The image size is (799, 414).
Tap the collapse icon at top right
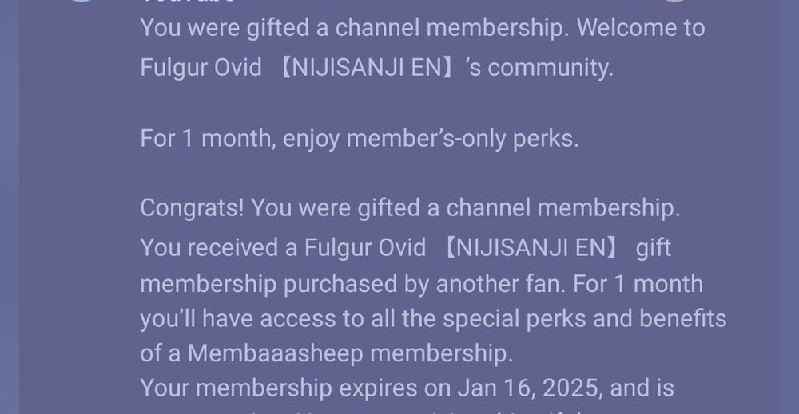[674, 1]
